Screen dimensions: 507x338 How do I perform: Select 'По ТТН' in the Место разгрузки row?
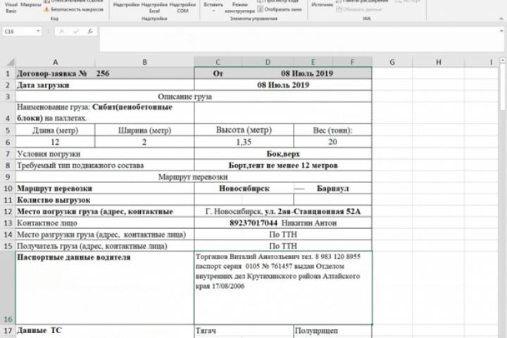click(x=283, y=234)
